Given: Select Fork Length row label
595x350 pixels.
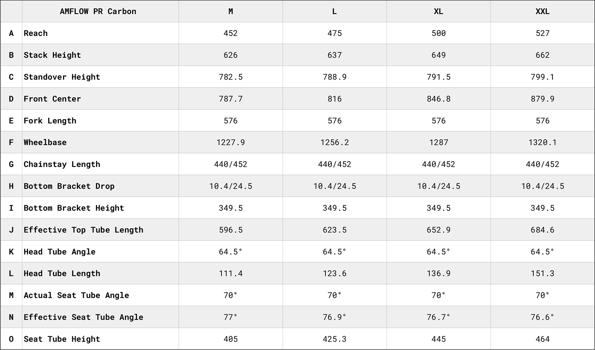Looking at the screenshot, I should [x=50, y=121].
